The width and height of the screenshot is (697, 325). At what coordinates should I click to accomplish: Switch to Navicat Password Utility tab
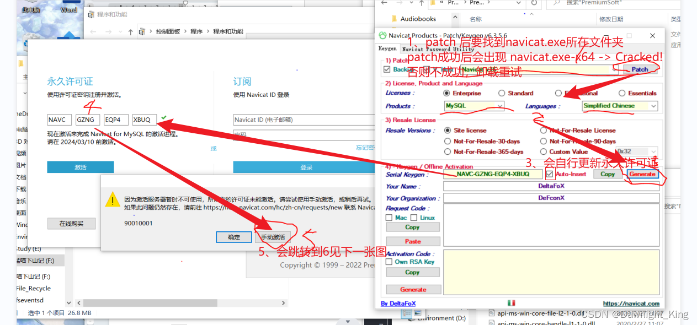click(x=438, y=49)
